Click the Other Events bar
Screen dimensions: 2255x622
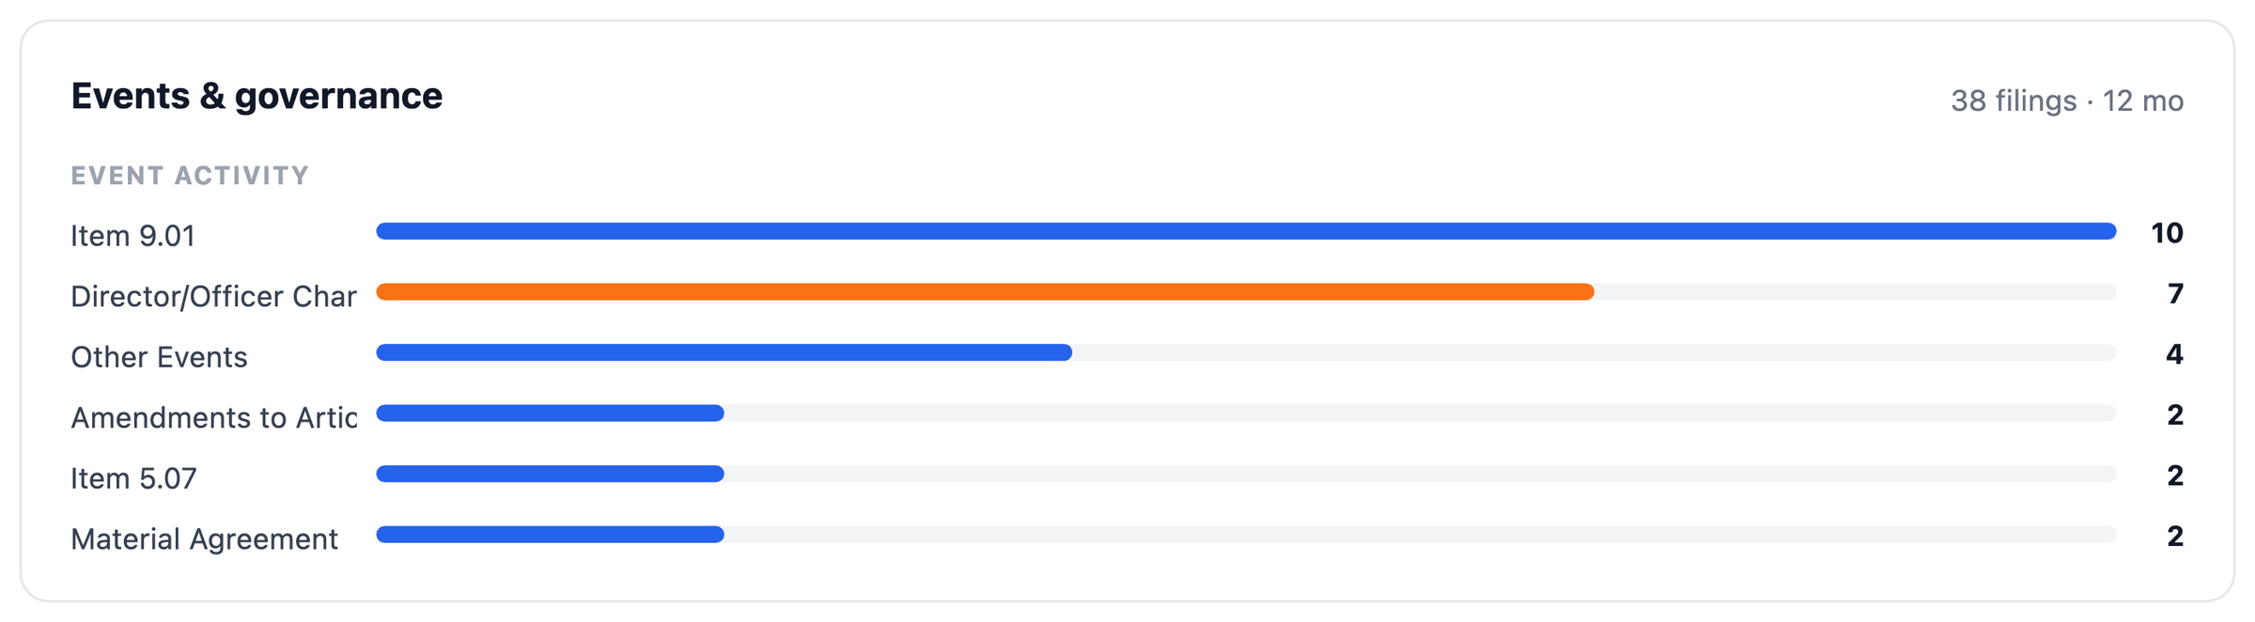tap(723, 352)
